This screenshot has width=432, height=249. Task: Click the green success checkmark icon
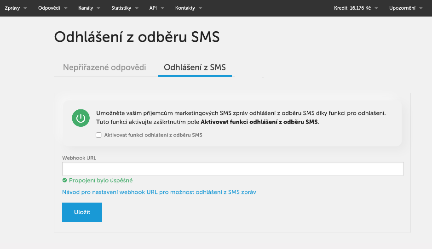pyautogui.click(x=64, y=180)
